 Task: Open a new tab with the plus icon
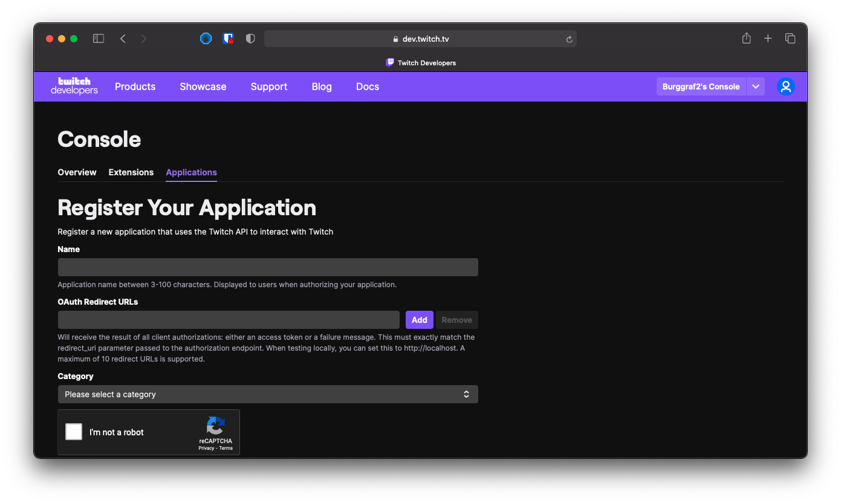point(768,38)
